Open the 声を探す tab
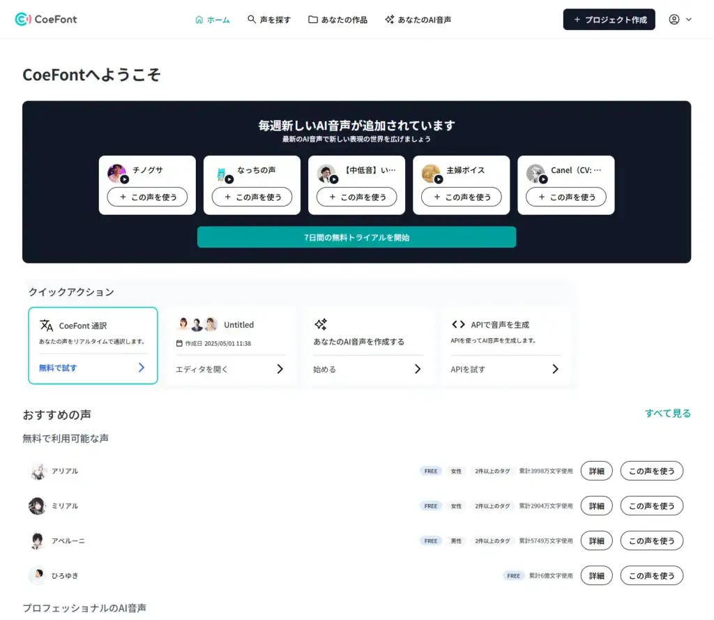 pyautogui.click(x=269, y=20)
